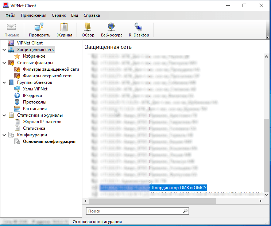
Task: Click the vertical scrollbar down arrow
Action: coord(266,195)
